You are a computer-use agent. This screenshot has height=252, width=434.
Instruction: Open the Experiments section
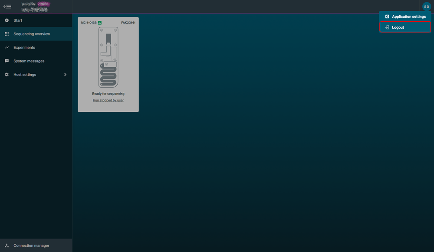pyautogui.click(x=36, y=47)
